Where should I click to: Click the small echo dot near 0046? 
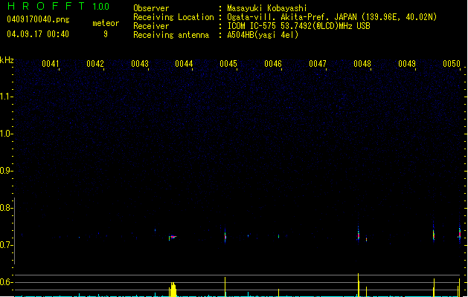point(278,236)
